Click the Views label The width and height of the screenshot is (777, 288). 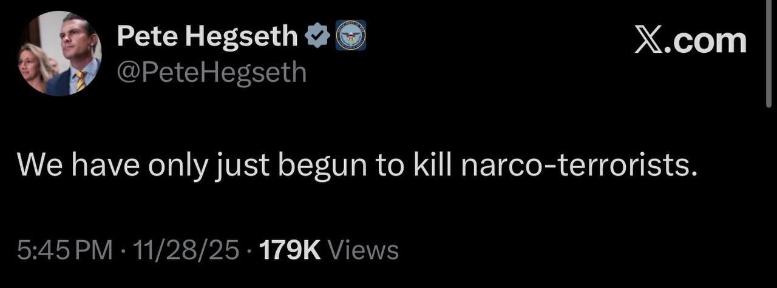[x=363, y=250]
